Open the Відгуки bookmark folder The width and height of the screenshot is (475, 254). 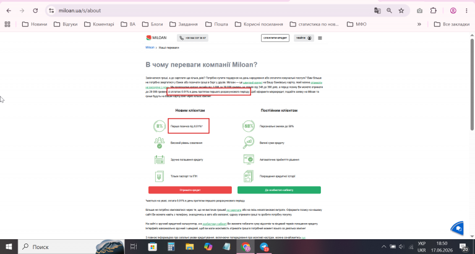[x=66, y=24]
